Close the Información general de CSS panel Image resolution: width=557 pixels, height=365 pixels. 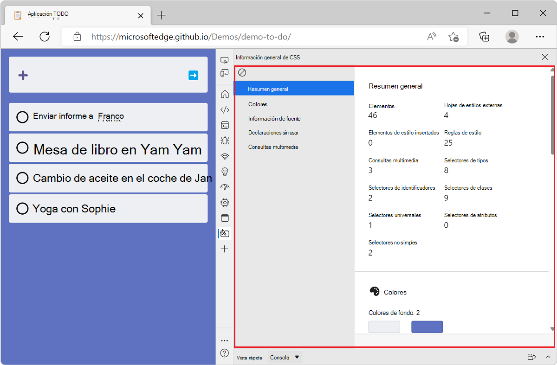pos(545,57)
